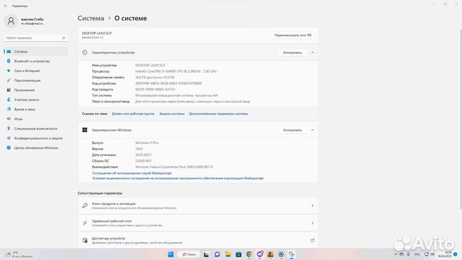Viewport: 462px width, 260px height.
Task: Open the weather widget on taskbar
Action: 19,254
